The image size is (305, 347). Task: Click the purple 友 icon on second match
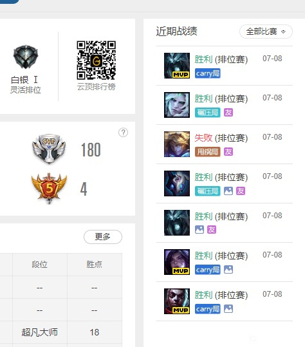(x=228, y=113)
